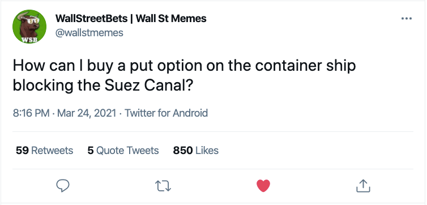The width and height of the screenshot is (427, 205).
Task: See who gave 850 Likes
Action: click(x=196, y=150)
